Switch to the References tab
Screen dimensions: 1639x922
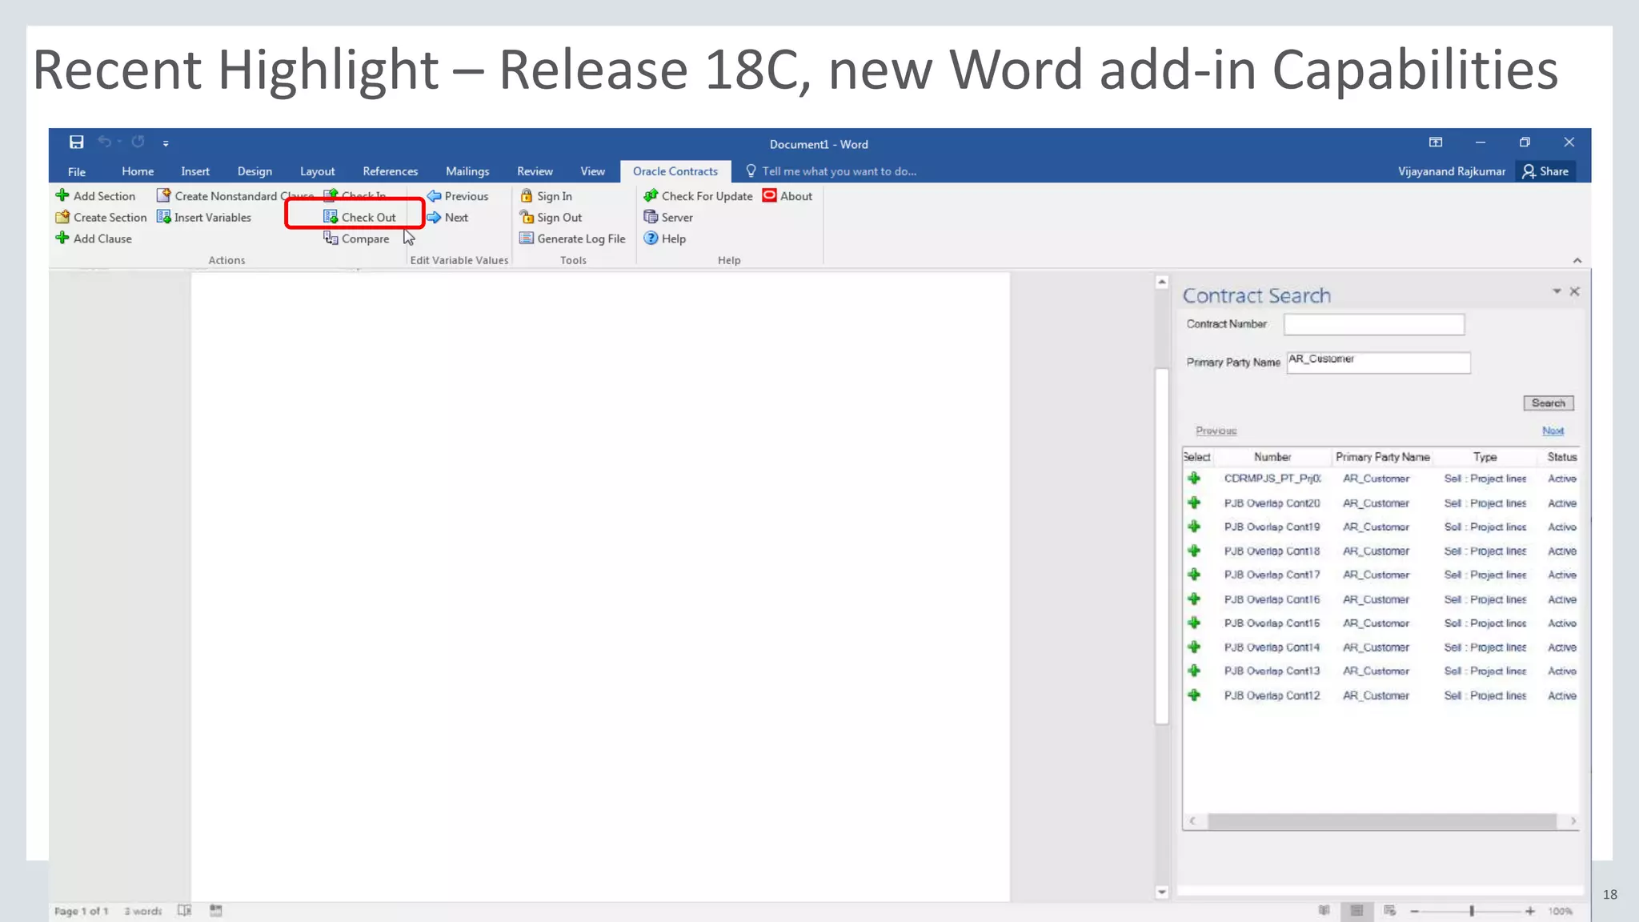pos(391,171)
